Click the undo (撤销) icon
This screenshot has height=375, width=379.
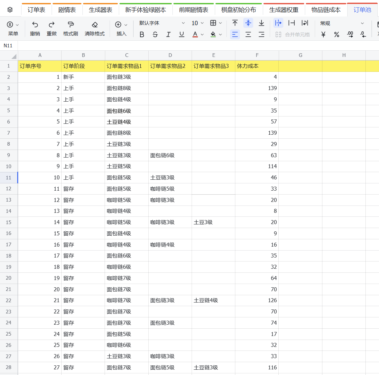[x=35, y=24]
